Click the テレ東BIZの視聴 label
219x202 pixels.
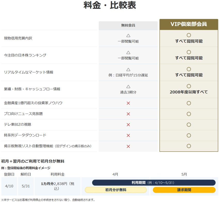pyautogui.click(x=18, y=124)
